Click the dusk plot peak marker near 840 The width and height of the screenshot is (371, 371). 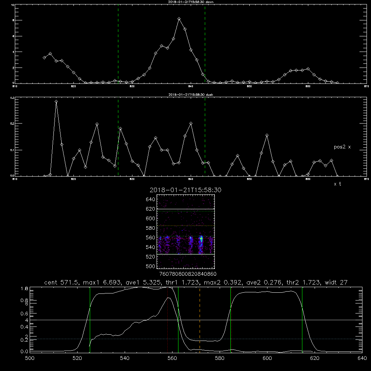click(x=191, y=123)
